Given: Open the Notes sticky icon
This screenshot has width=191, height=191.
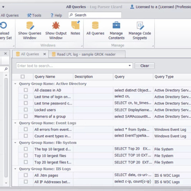Looking at the screenshot, I should (x=75, y=25).
